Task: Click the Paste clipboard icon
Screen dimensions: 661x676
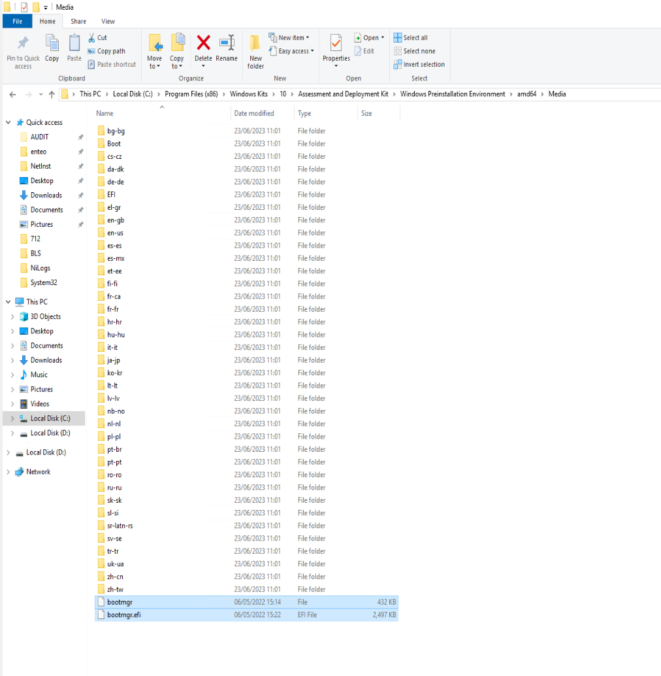Action: [74, 43]
